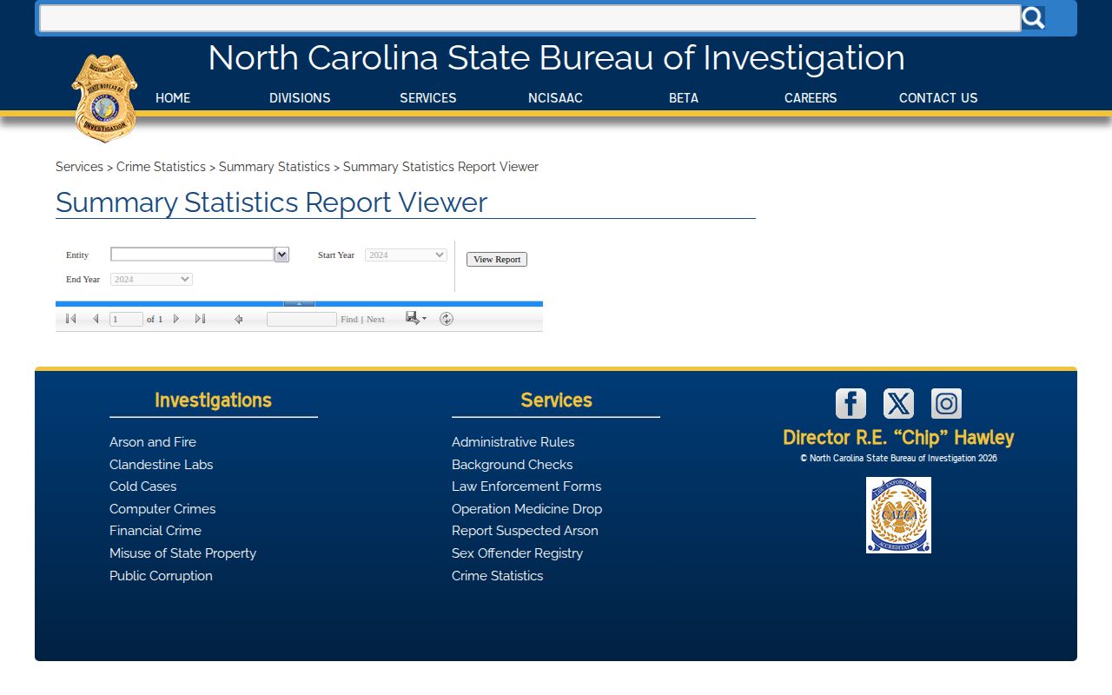Open the X social icon
Screen dimensions: 1112x695
[898, 403]
